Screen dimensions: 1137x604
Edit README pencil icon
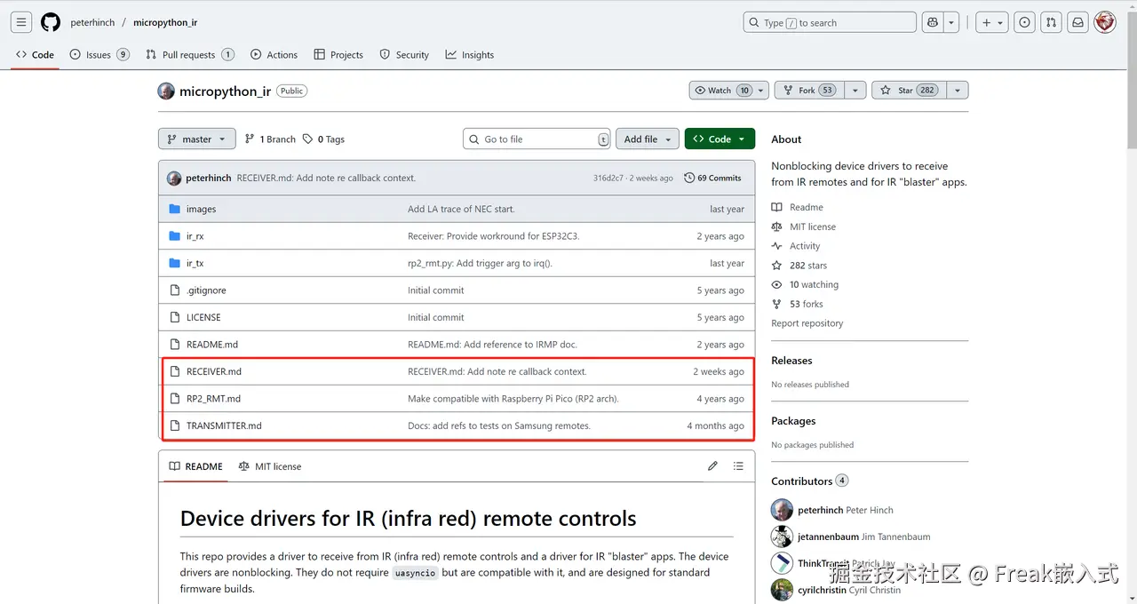[712, 466]
